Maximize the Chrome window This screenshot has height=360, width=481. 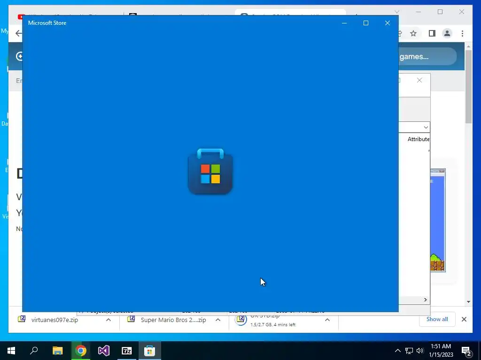[x=440, y=12]
